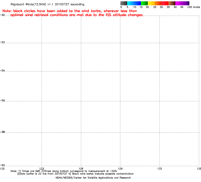The image size is (201, 182).
Task: Click the 'optimal wind retrieval conditions' red text line
Action: (x=77, y=15)
